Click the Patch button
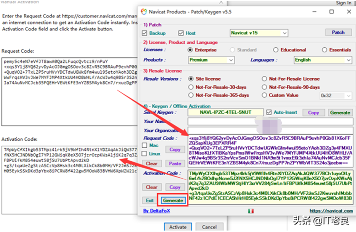 338,32
